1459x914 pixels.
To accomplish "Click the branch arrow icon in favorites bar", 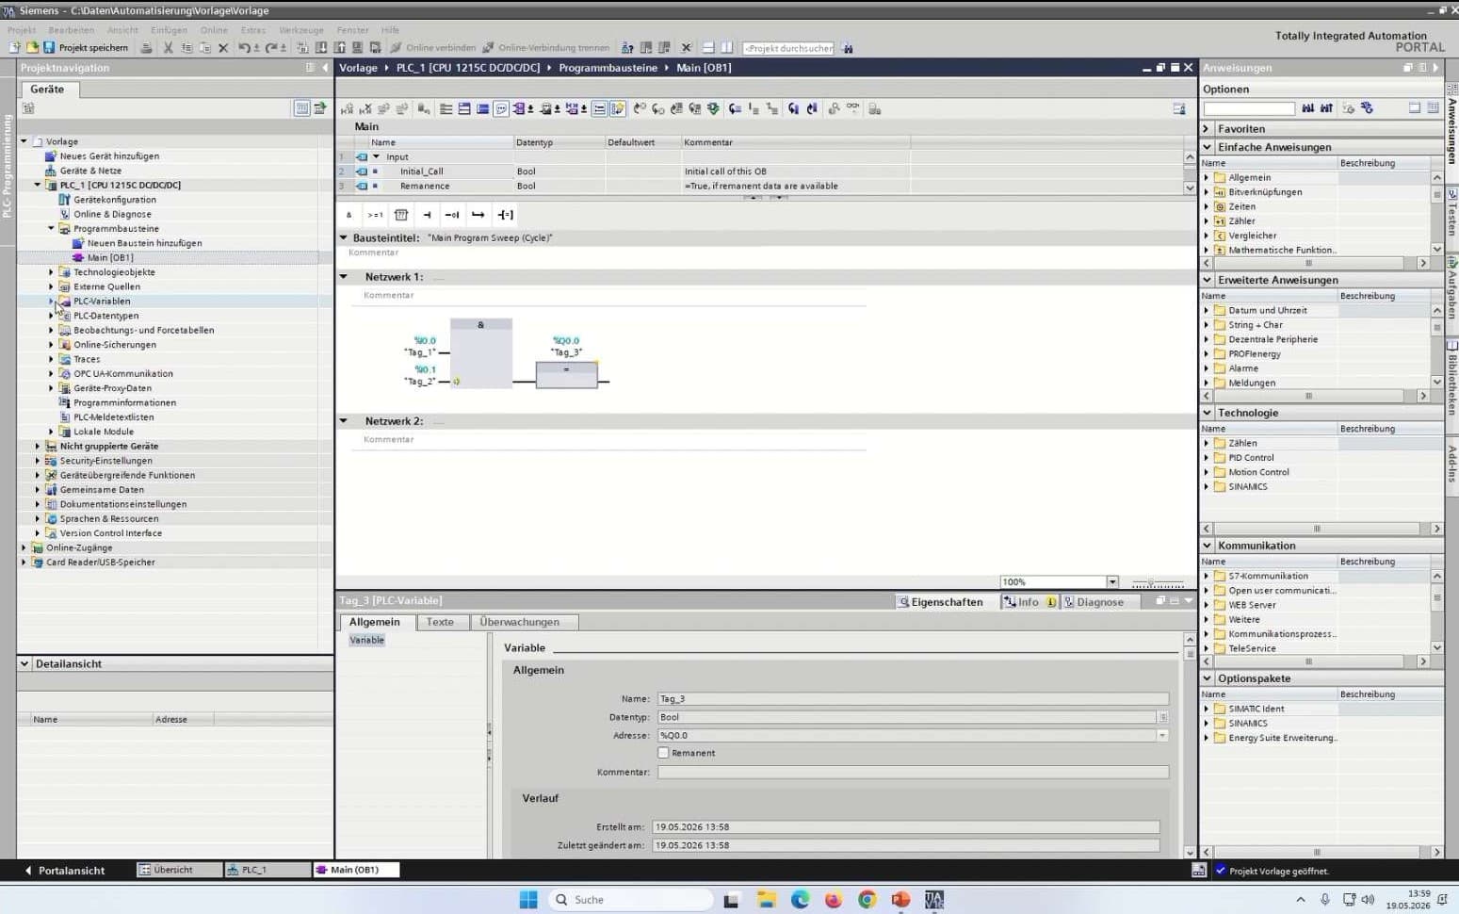I will 478,215.
